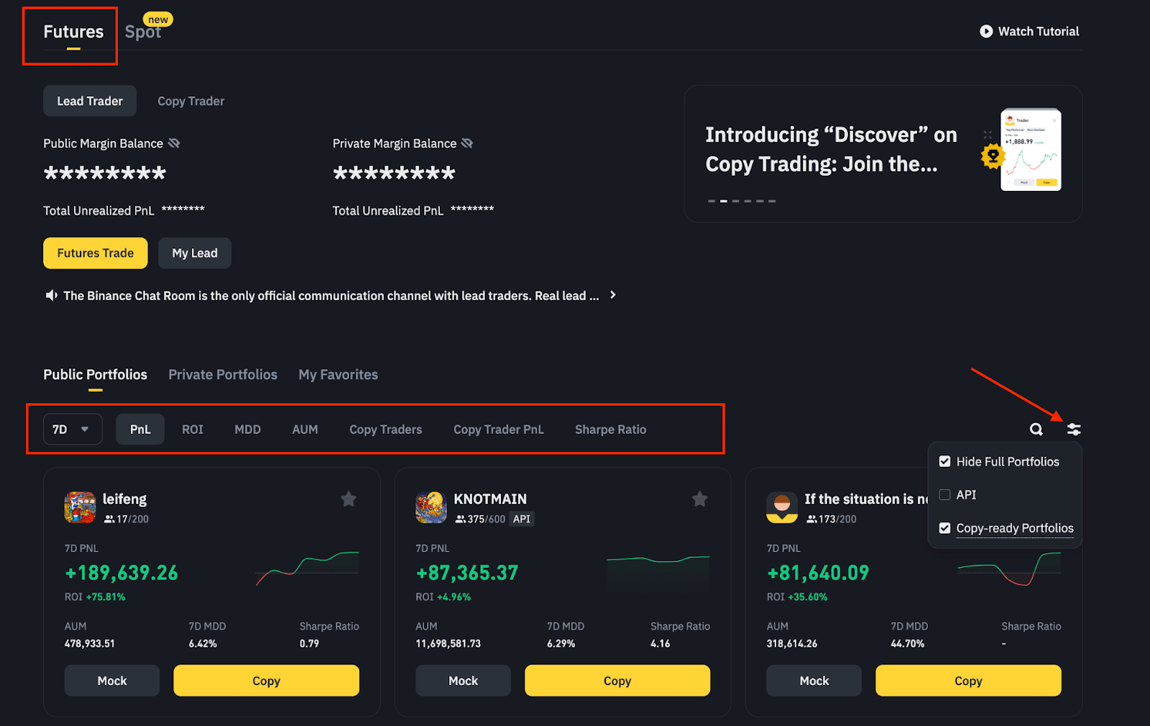Open the portfolio search icon

point(1036,429)
